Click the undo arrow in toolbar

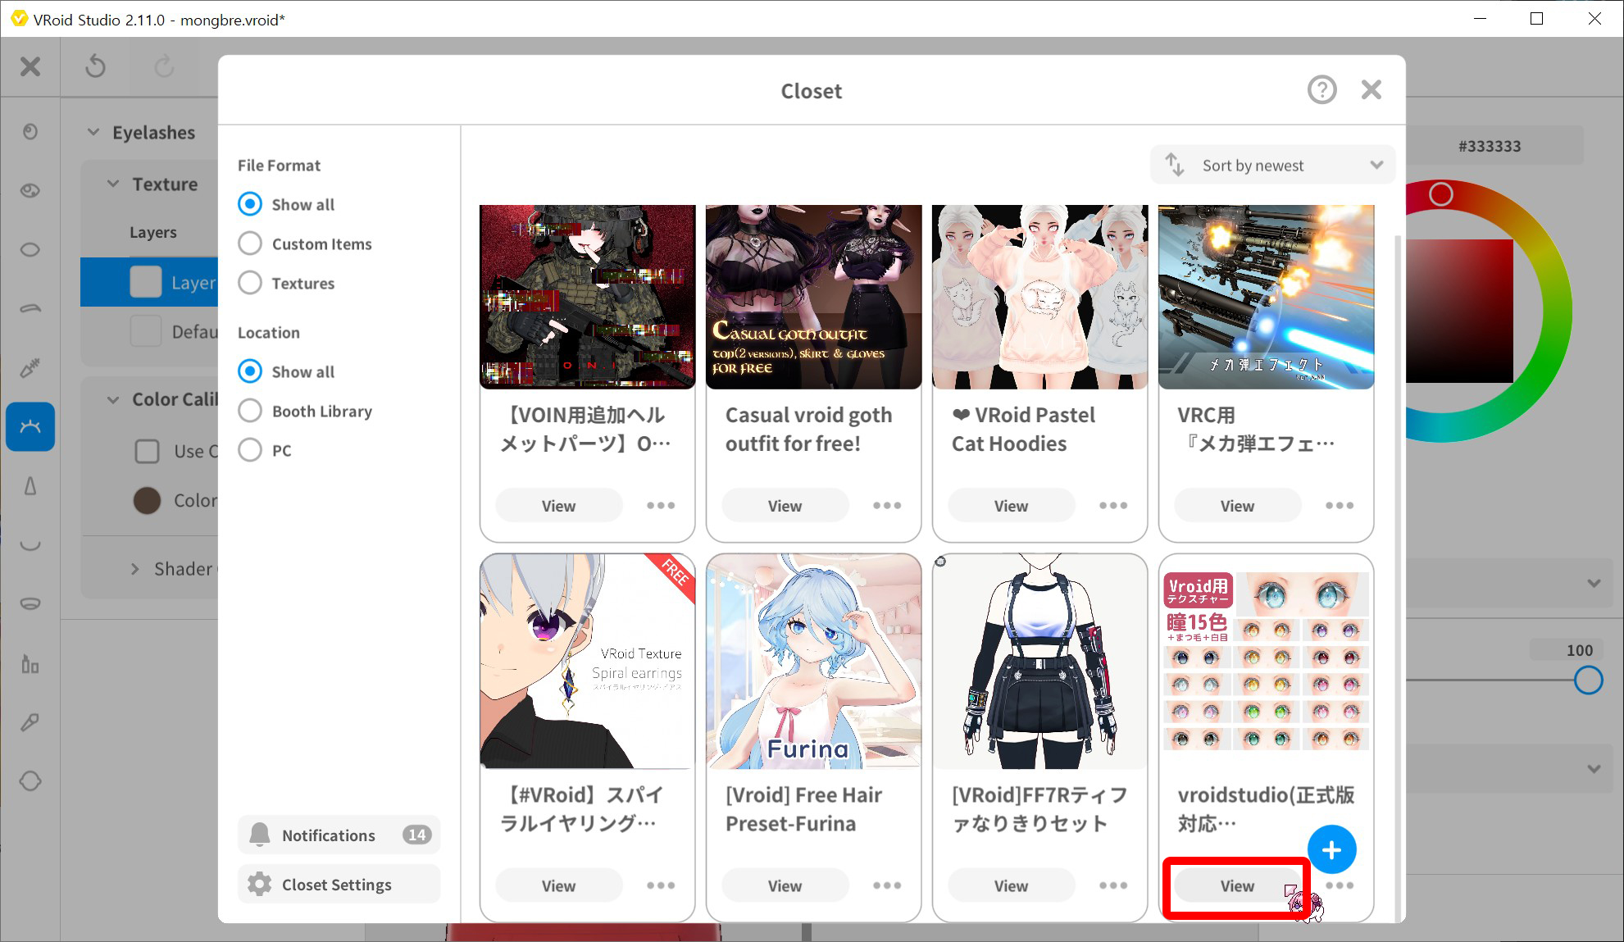click(x=96, y=66)
